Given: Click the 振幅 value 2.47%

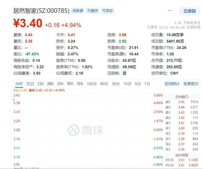Looking at the screenshot, I should (73, 54).
